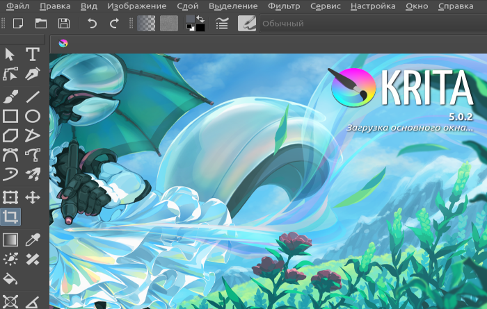Open the Настройка menu
This screenshot has height=309, width=487.
click(x=373, y=6)
